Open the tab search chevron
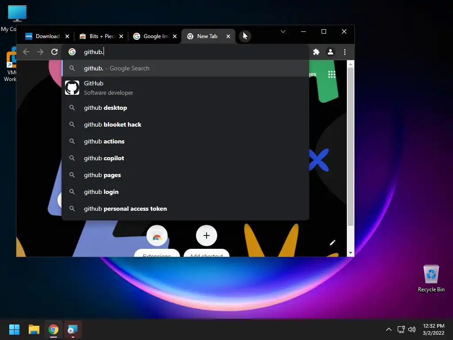Image resolution: width=453 pixels, height=340 pixels. pos(283,31)
